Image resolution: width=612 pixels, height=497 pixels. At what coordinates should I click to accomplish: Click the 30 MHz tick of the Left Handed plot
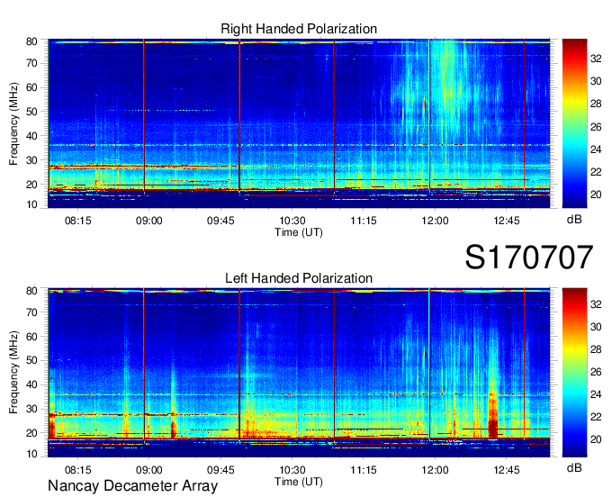tap(31, 409)
